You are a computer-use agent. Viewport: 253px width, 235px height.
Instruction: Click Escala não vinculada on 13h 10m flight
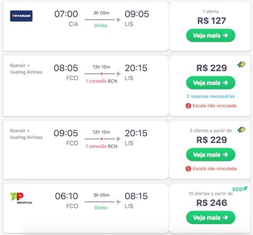pyautogui.click(x=215, y=106)
